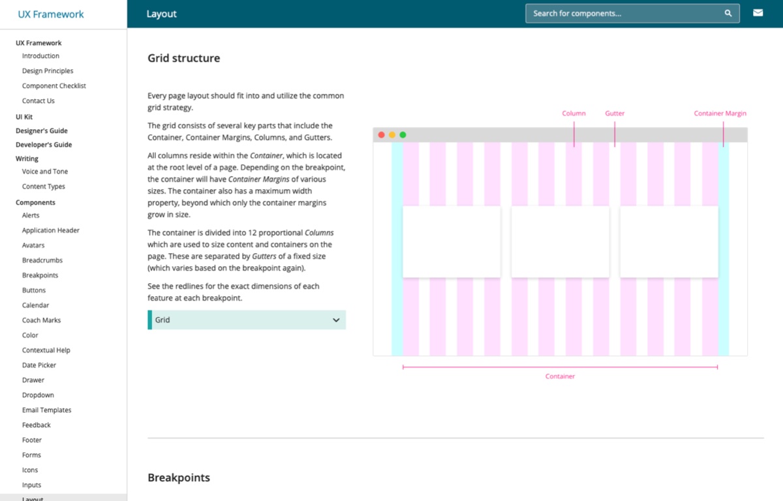The image size is (783, 501).
Task: Select Breakpoints in the sidebar
Action: [x=40, y=275]
